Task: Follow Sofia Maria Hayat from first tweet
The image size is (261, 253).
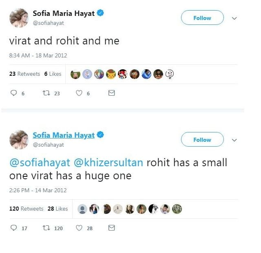Action: (202, 18)
